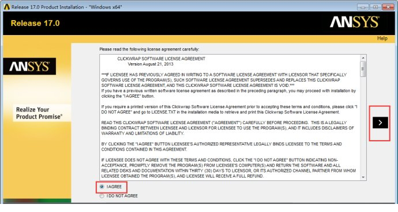Click the Version August 21, 2013 line
The height and width of the screenshot is (212, 398).
151,64
